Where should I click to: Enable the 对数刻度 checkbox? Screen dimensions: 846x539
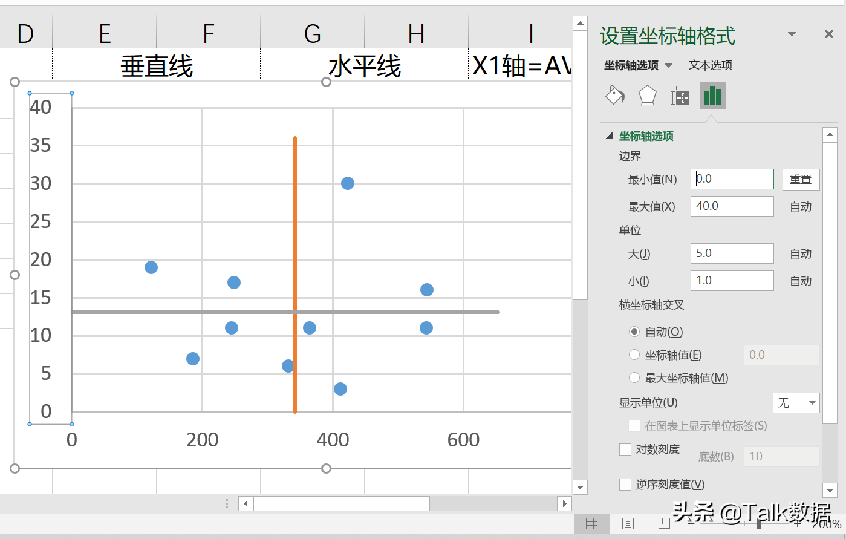625,449
